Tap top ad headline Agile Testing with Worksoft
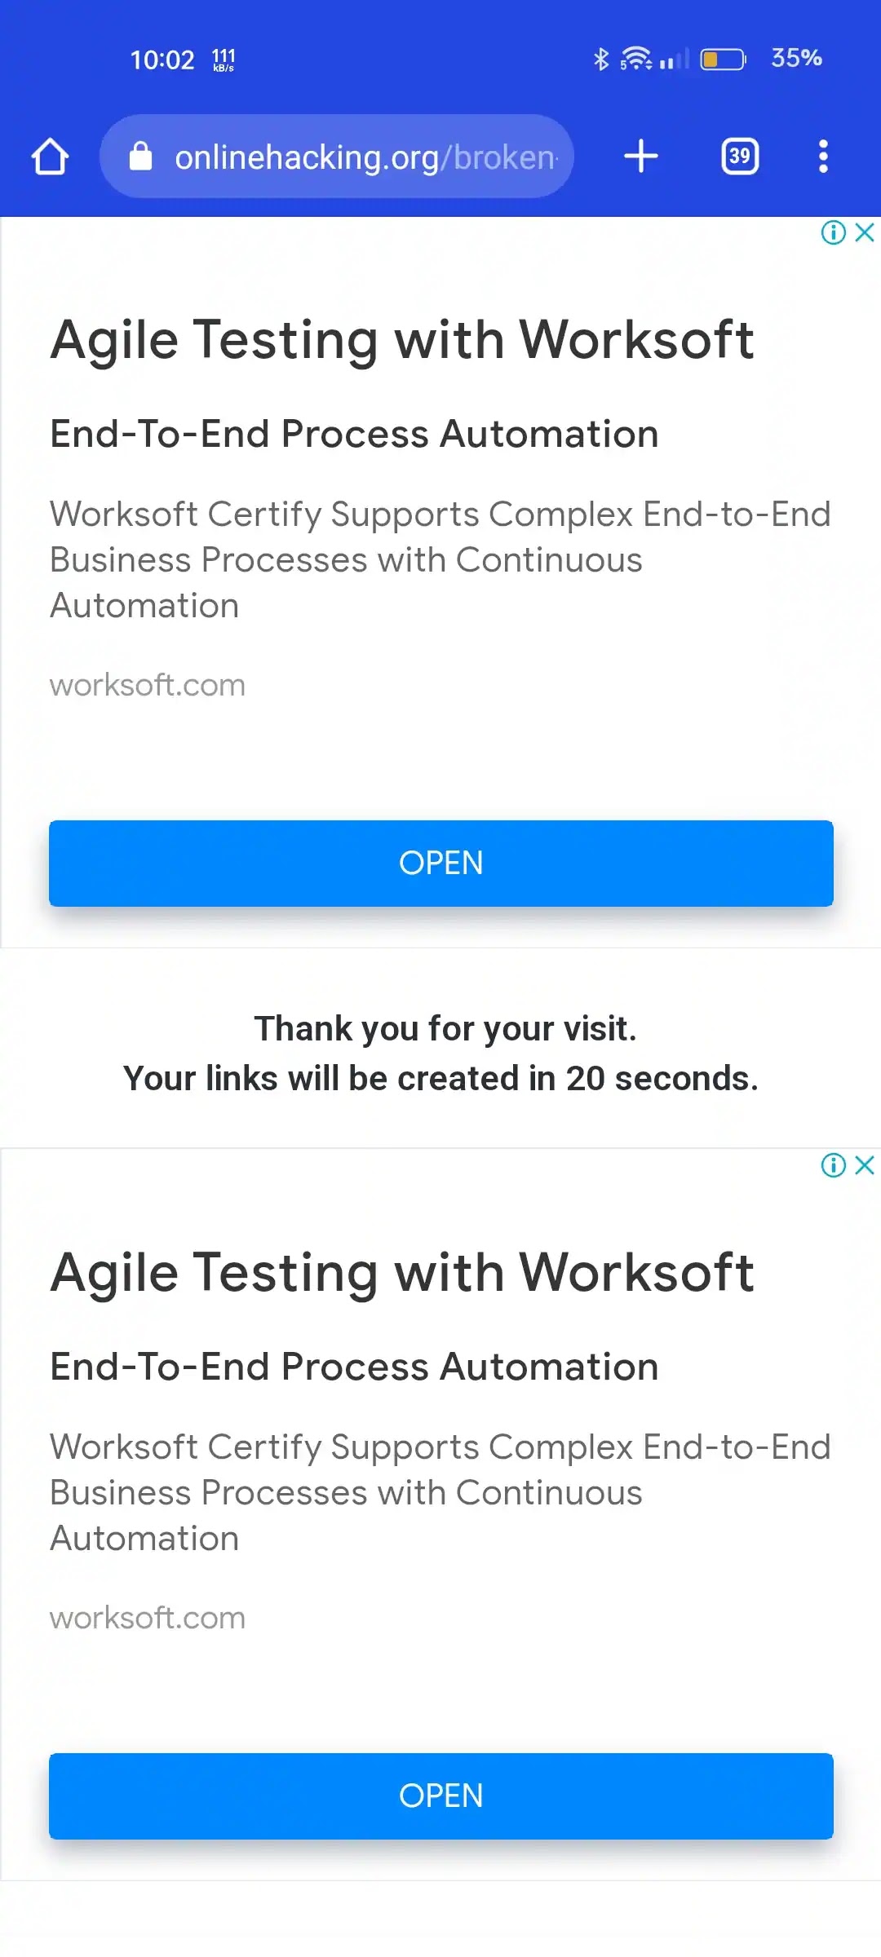881x1957 pixels. tap(402, 339)
